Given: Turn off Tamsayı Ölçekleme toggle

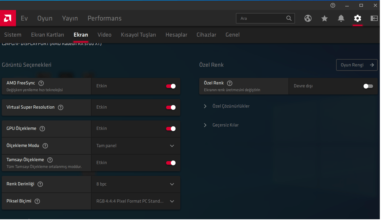Looking at the screenshot, I should coord(171,163).
